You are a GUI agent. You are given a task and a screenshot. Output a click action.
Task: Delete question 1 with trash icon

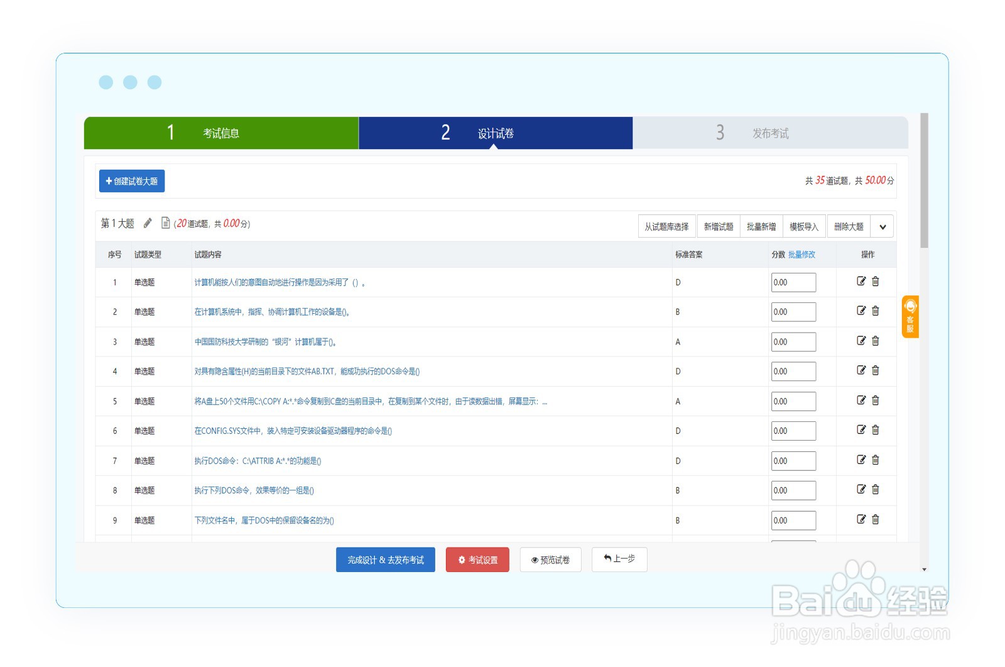click(875, 281)
